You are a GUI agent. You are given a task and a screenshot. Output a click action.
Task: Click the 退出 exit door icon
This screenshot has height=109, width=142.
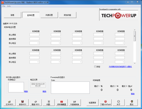[x=132, y=101]
